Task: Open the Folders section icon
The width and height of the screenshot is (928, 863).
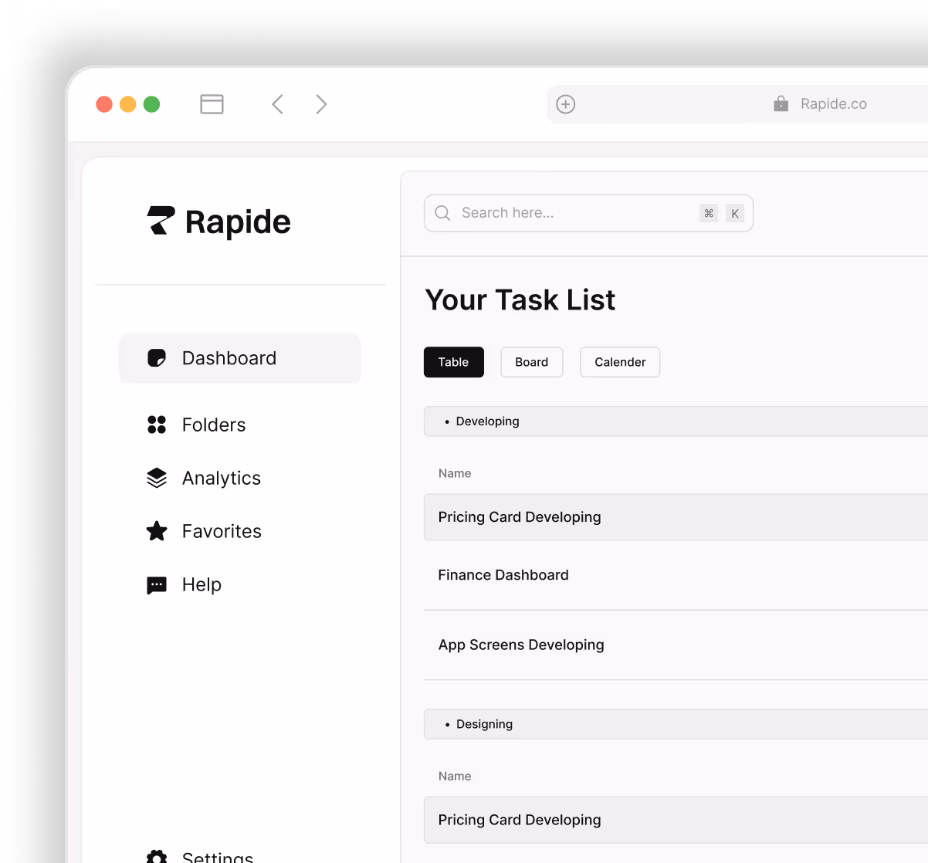Action: pyautogui.click(x=156, y=424)
